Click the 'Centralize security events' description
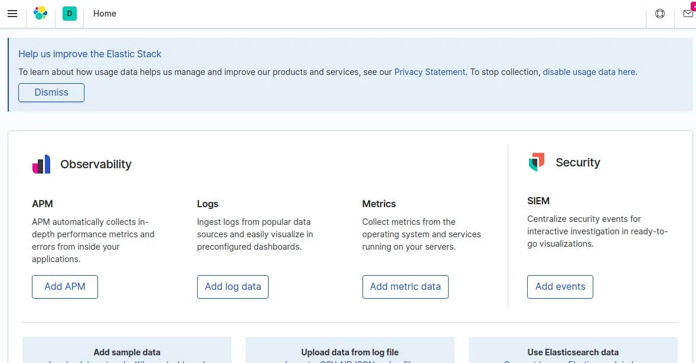The image size is (696, 363). pos(597,231)
